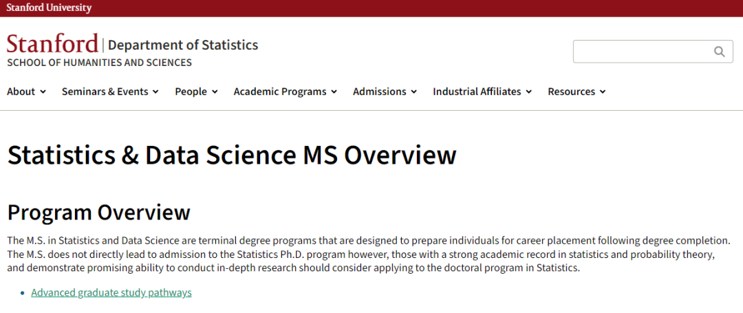This screenshot has width=743, height=313.
Task: Open the Seminars & Events menu
Action: click(x=105, y=91)
